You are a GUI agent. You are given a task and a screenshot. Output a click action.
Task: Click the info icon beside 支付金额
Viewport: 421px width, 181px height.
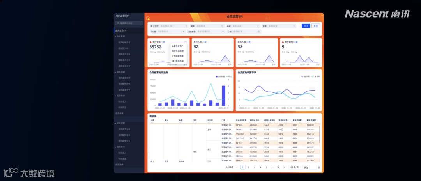(162, 42)
